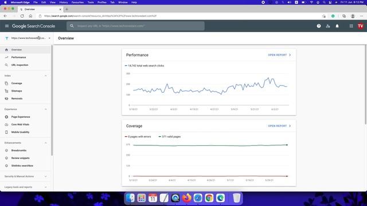Image resolution: width=367 pixels, height=206 pixels.
Task: Open the notifications bell
Action: 337,26
